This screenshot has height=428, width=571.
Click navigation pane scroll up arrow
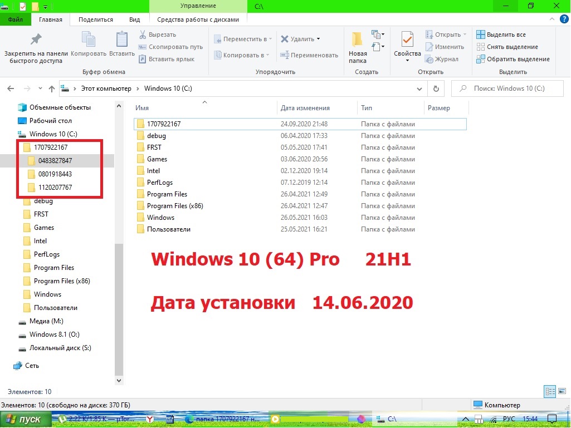pyautogui.click(x=119, y=106)
